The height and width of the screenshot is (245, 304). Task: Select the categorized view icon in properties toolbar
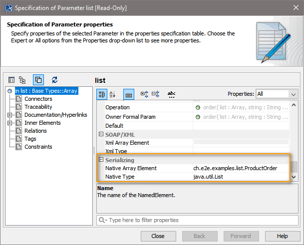tap(101, 94)
